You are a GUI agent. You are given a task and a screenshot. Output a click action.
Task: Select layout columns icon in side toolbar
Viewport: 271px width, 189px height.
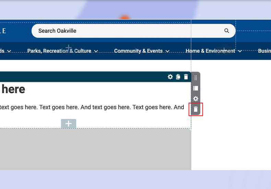(196, 88)
